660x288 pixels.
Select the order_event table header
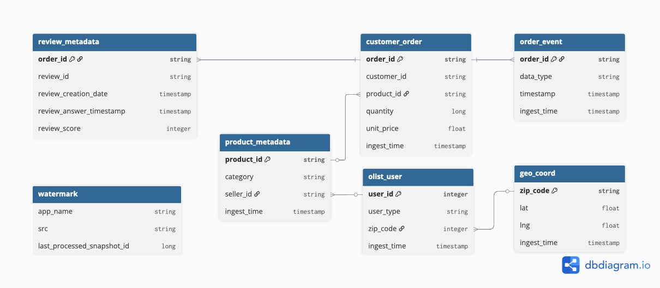[x=569, y=42]
